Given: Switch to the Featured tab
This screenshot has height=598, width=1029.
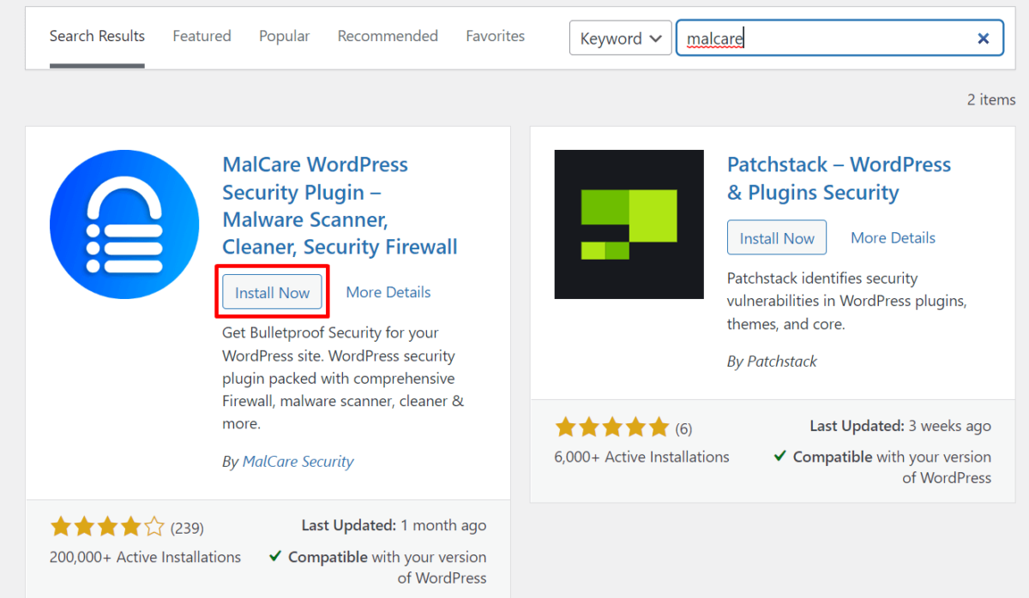Looking at the screenshot, I should pos(202,36).
